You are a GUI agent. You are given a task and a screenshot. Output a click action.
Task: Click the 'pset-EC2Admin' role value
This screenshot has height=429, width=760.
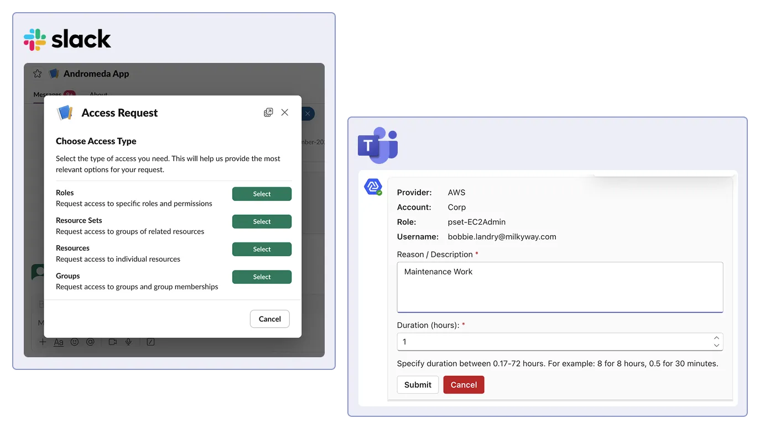(x=477, y=222)
